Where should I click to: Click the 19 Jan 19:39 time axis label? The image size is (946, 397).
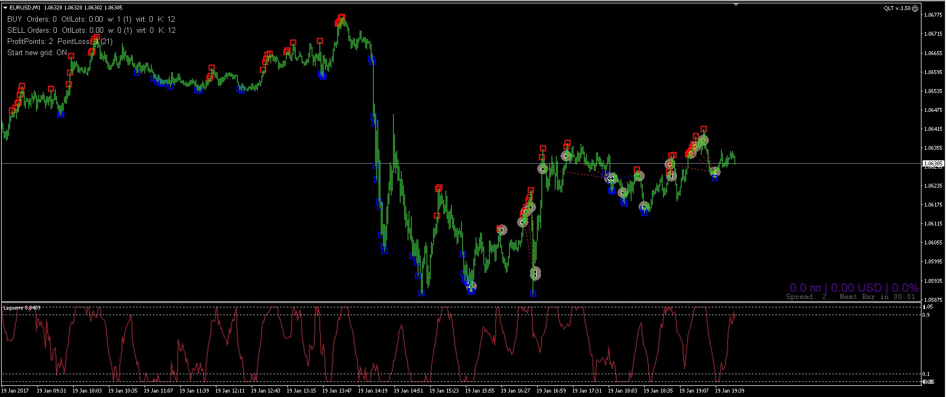(x=730, y=391)
